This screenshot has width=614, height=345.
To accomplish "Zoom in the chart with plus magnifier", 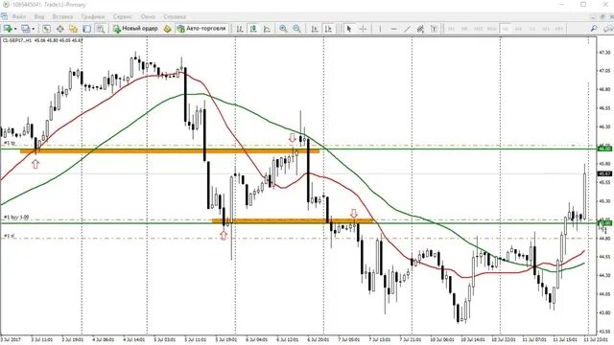I will pos(283,29).
